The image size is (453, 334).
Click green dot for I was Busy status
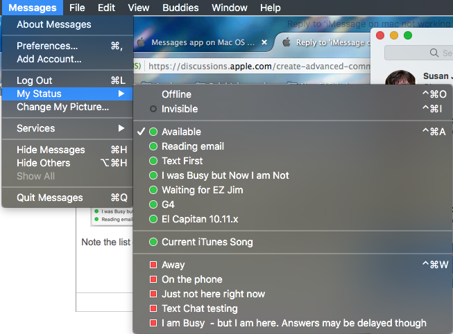pos(153,175)
